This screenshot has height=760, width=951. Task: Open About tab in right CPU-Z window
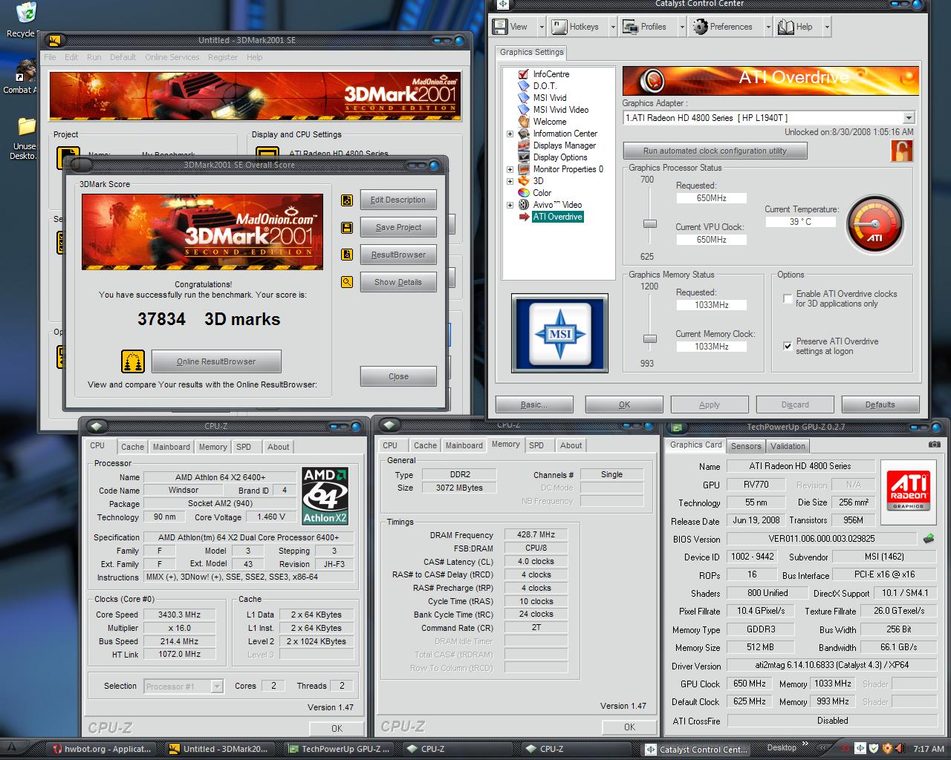(x=571, y=445)
